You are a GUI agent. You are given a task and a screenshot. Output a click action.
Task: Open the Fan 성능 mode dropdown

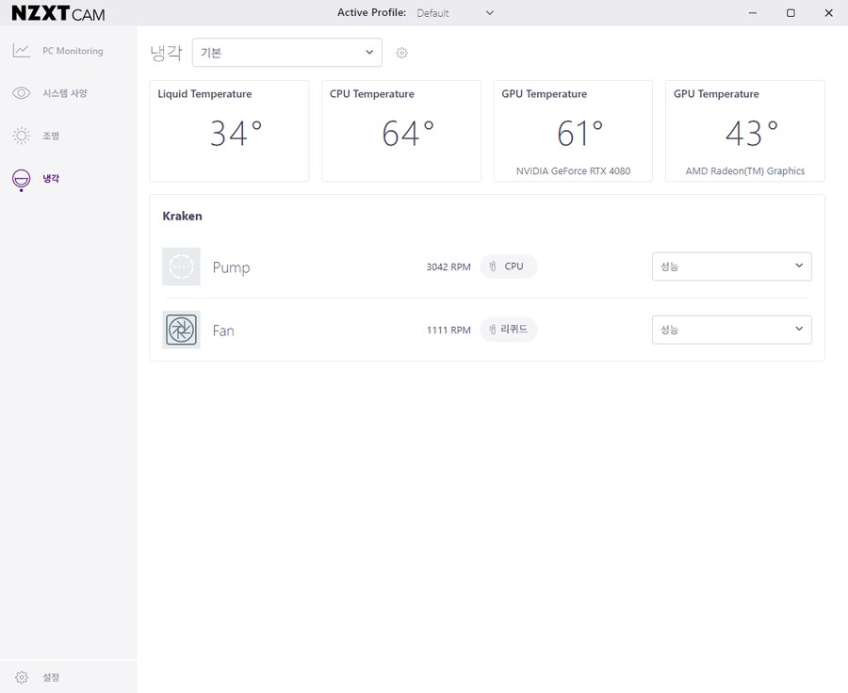coord(732,330)
